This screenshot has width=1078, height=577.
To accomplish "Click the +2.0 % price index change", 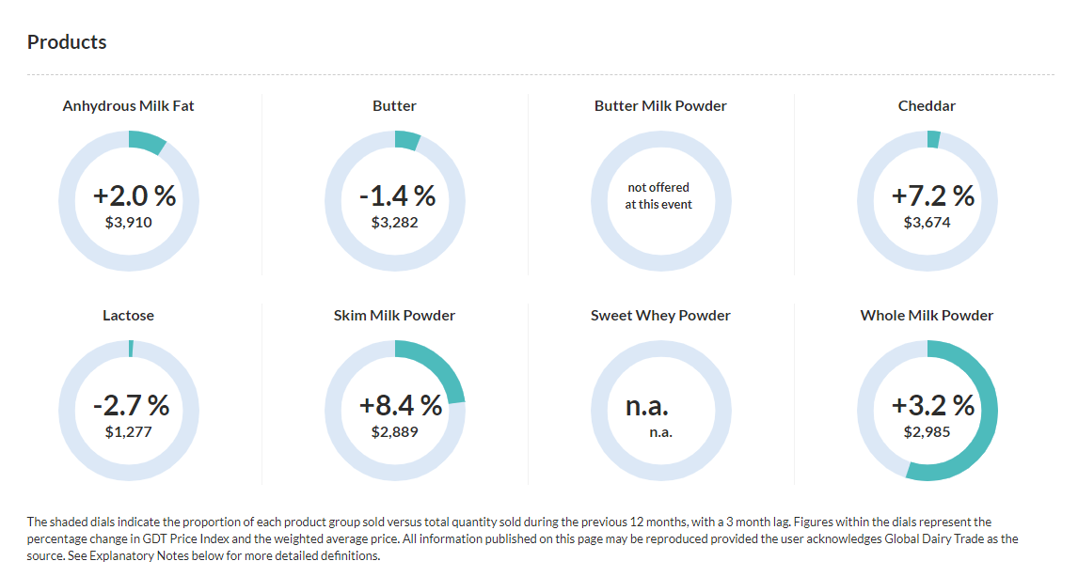I will click(134, 196).
